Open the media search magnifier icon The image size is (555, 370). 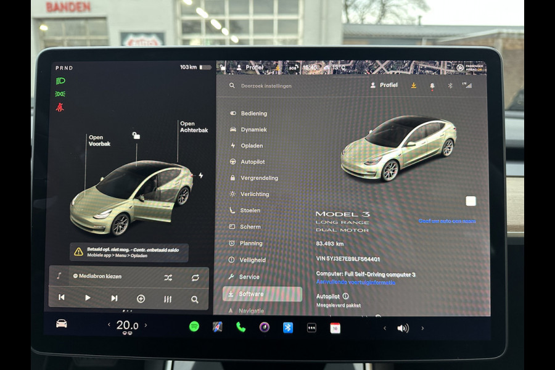pos(194,299)
